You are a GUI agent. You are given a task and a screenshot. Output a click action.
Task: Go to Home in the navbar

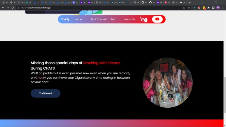tap(78, 19)
